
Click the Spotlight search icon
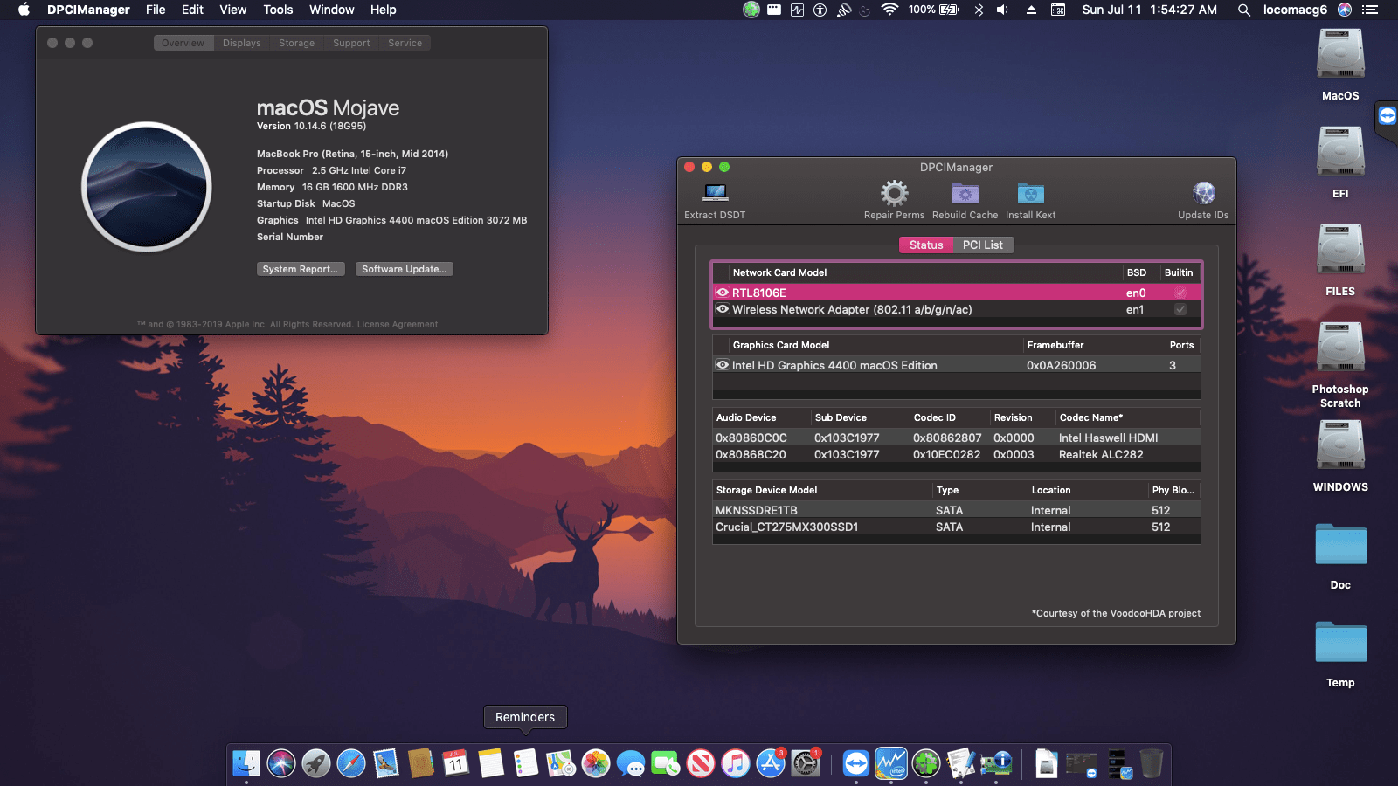click(1243, 10)
